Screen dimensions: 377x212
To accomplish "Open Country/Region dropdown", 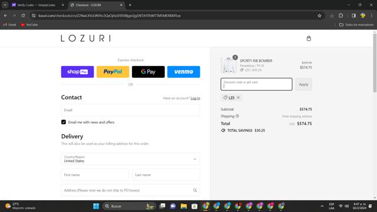I will click(x=130, y=159).
